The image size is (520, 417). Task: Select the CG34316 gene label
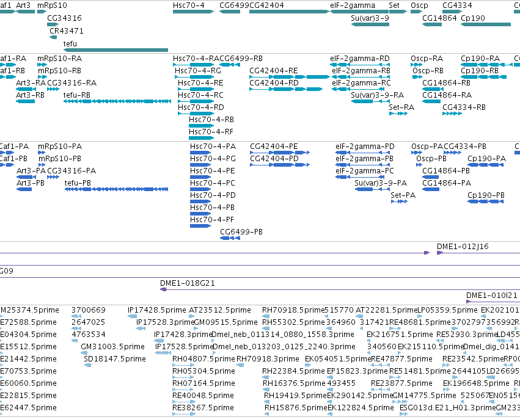(64, 18)
